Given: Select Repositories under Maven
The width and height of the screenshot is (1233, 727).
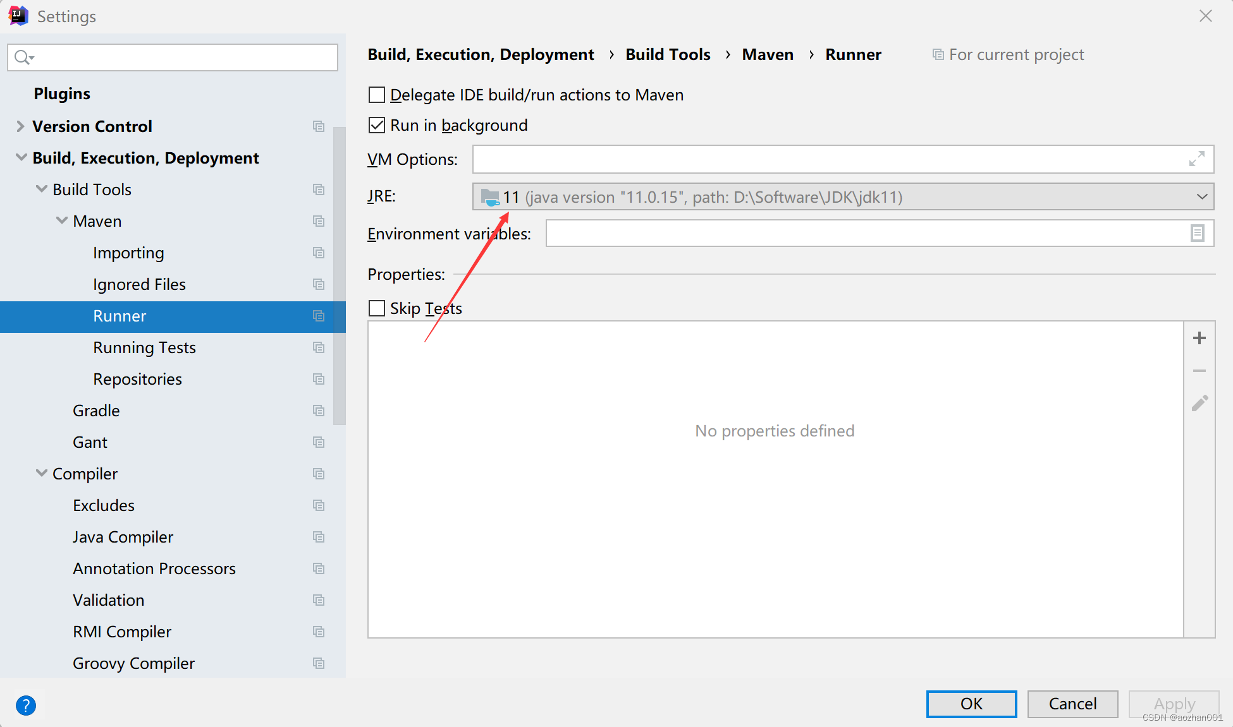Looking at the screenshot, I should click(x=137, y=379).
